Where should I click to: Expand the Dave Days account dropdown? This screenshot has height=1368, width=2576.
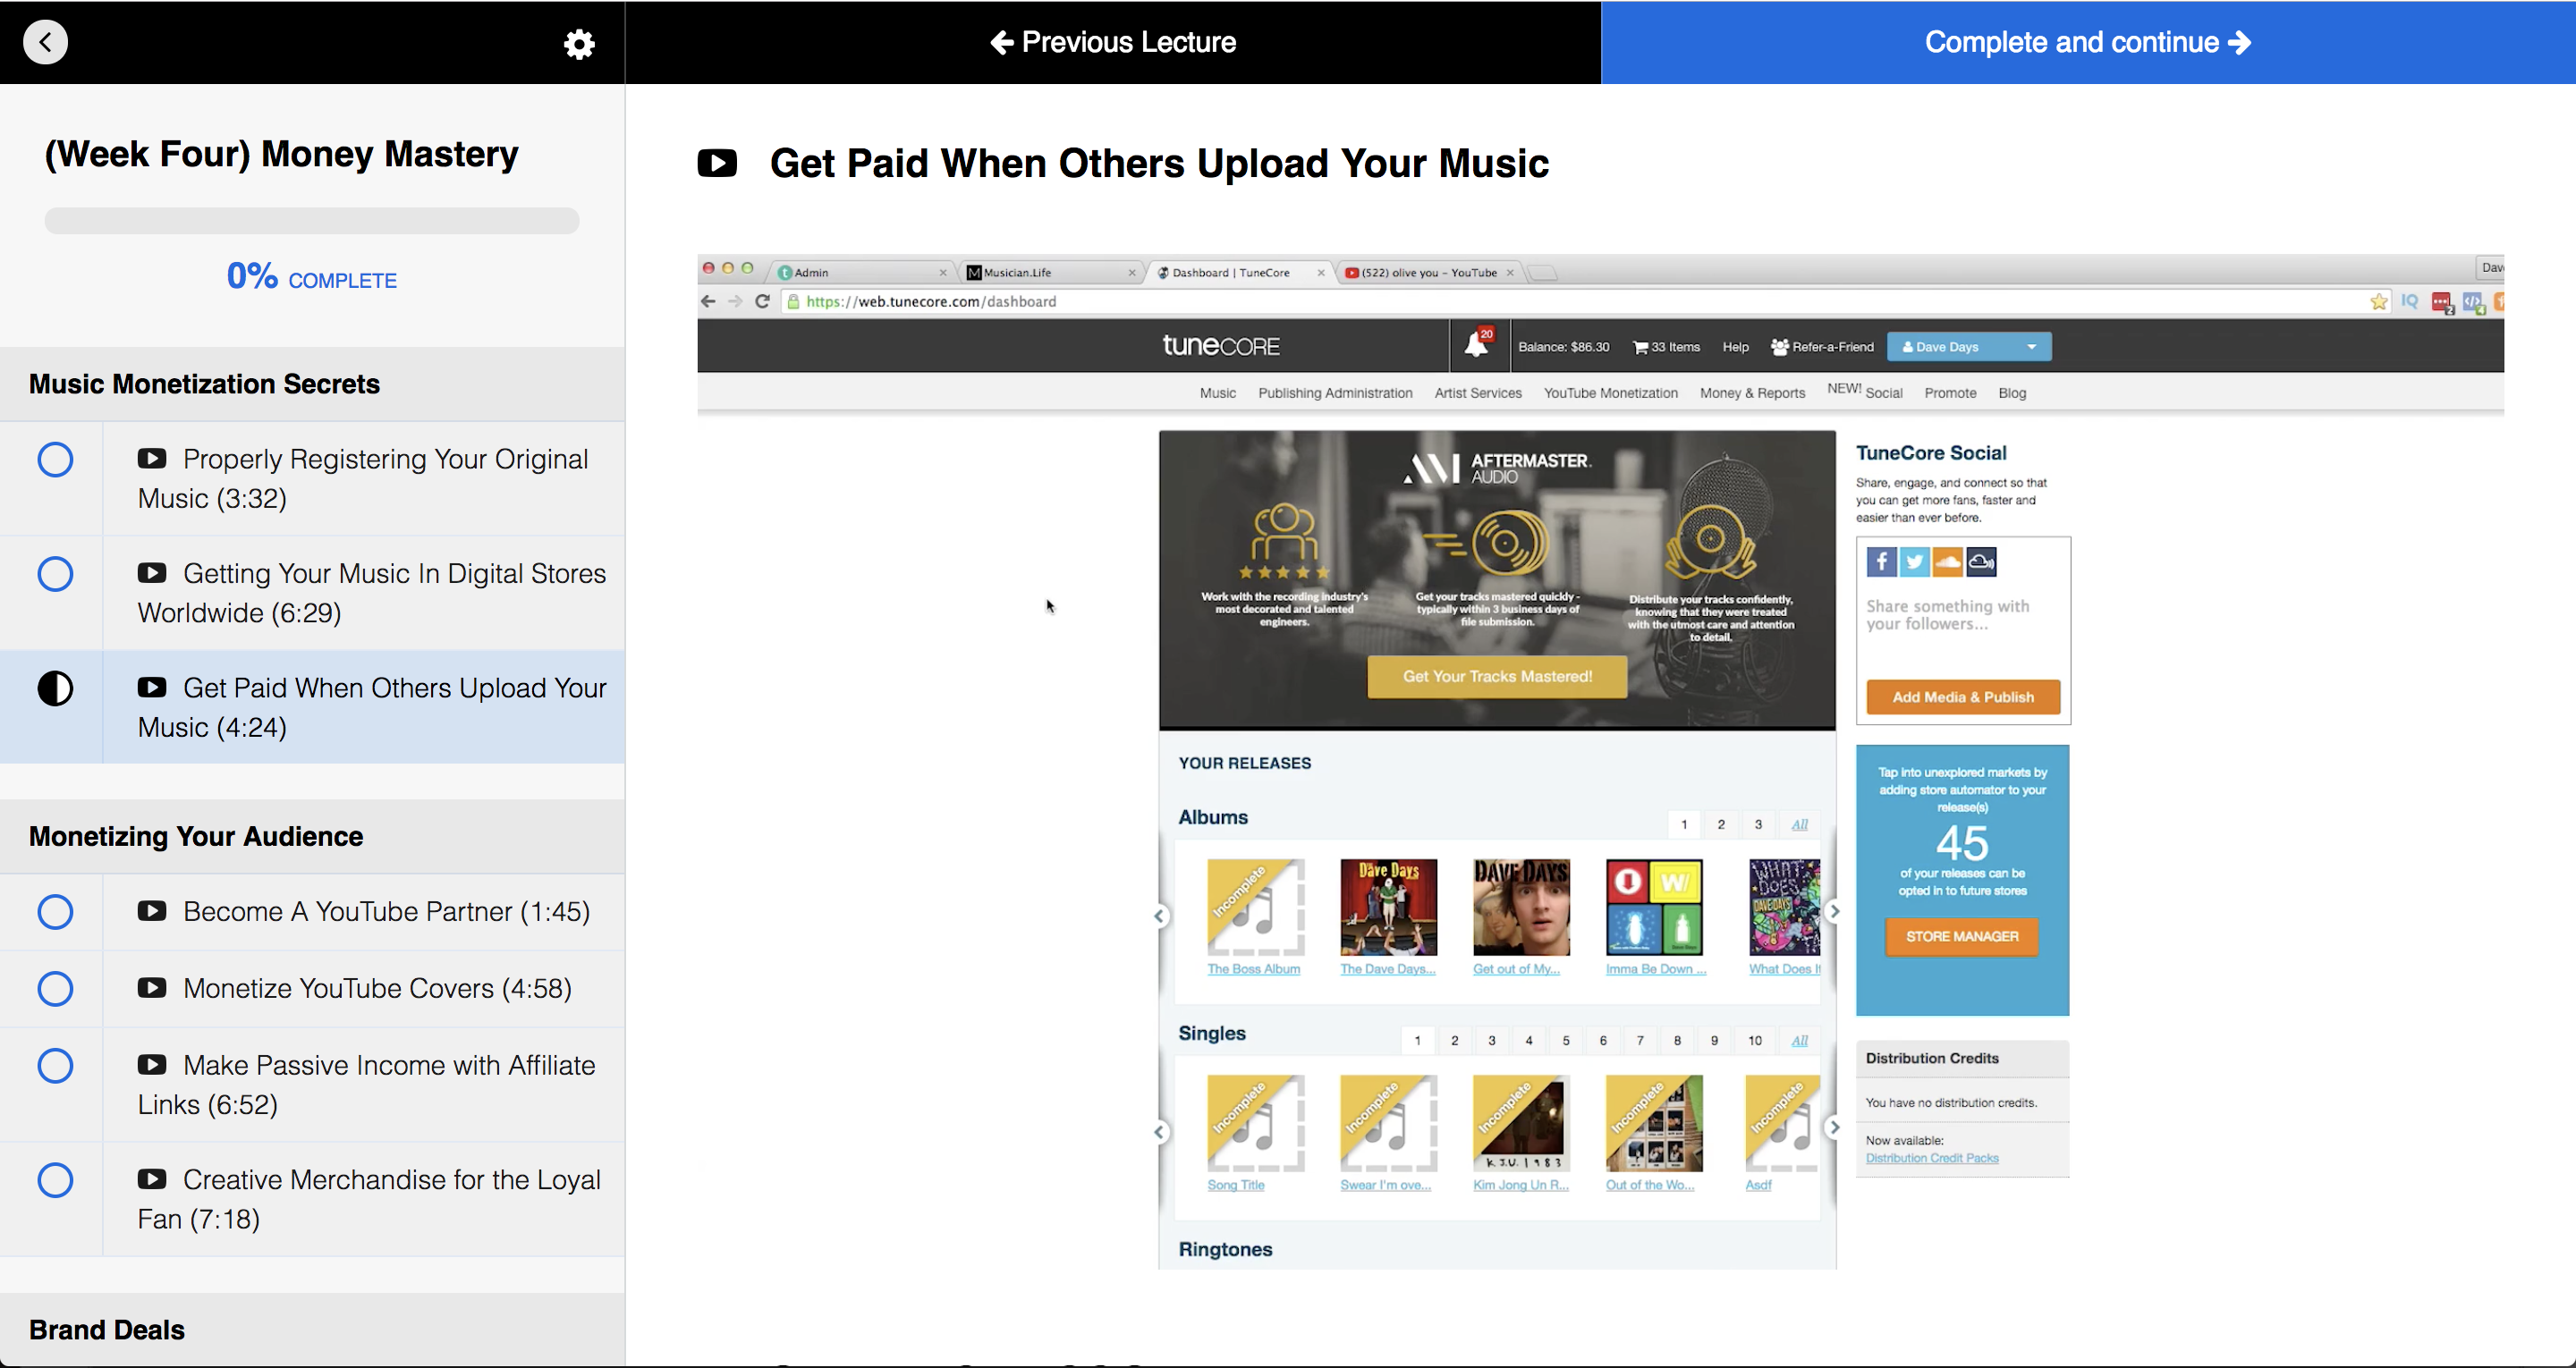(x=1969, y=347)
